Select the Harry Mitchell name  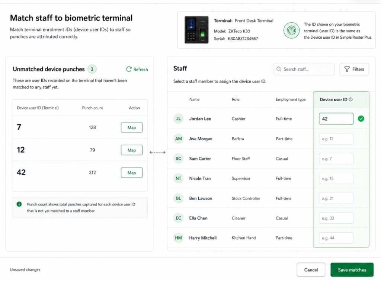tap(203, 238)
